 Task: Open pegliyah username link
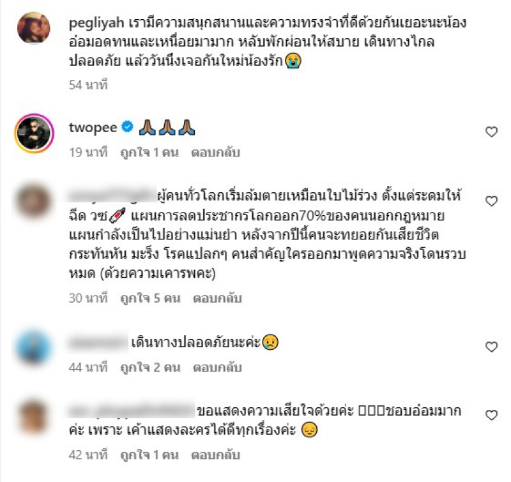click(96, 23)
